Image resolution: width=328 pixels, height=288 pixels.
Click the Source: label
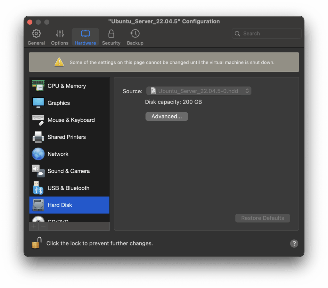click(132, 91)
